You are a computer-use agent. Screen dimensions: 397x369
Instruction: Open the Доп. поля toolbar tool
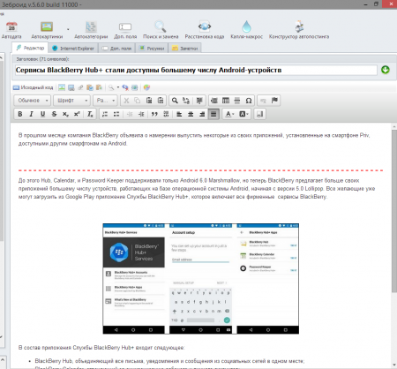pos(125,30)
